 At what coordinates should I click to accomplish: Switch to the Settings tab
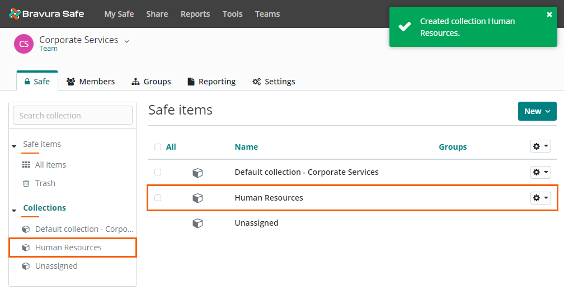coord(274,82)
